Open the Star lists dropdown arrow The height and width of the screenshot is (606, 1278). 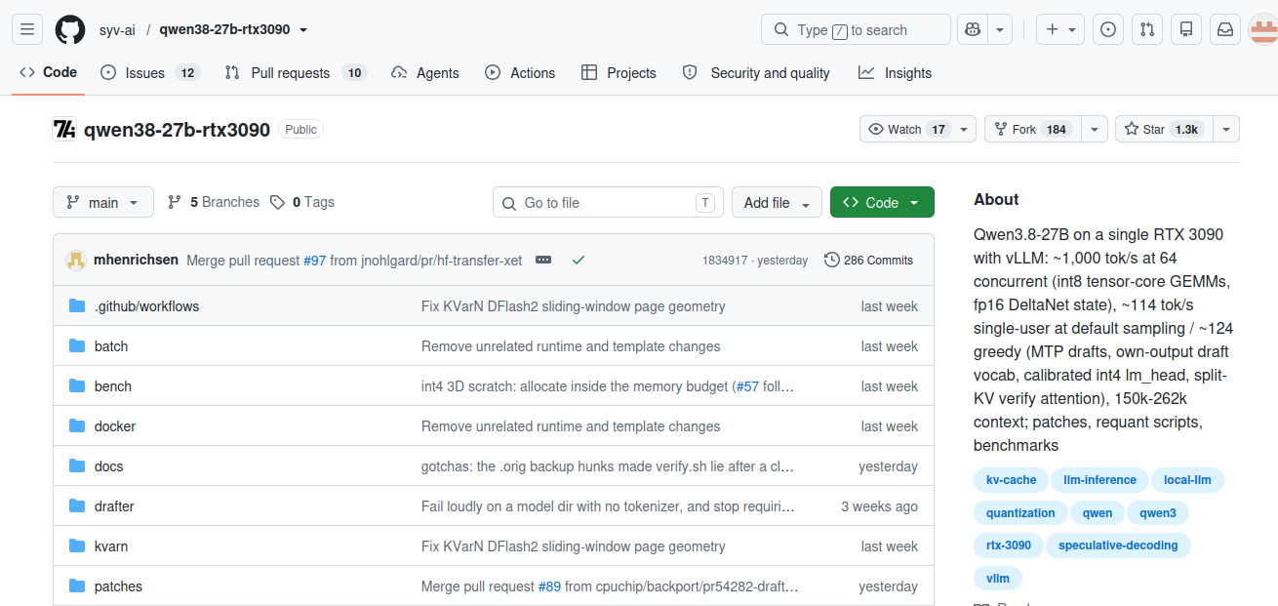pos(1226,129)
